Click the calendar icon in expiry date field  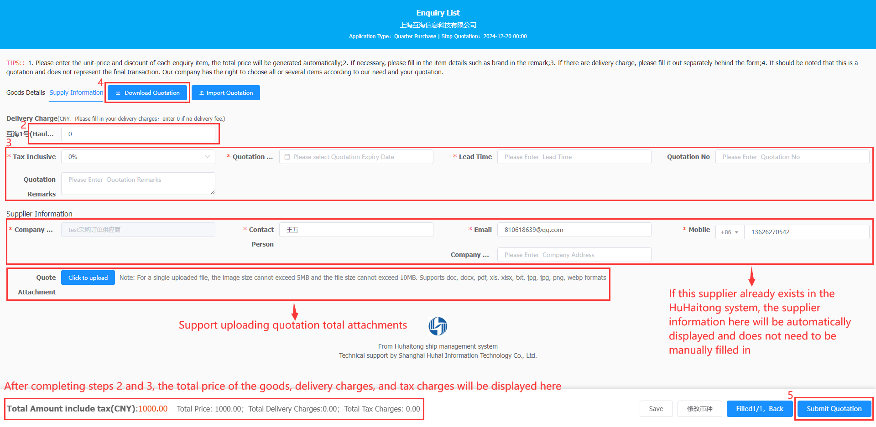coord(287,157)
